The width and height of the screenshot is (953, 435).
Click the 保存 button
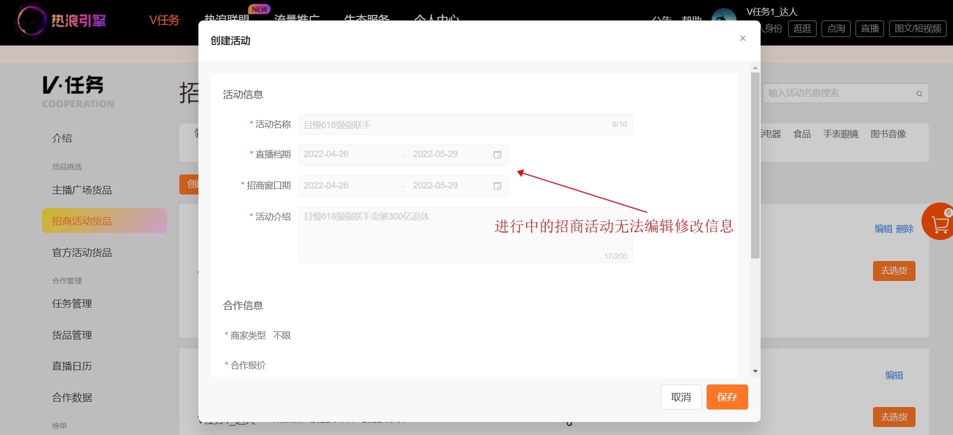coord(727,397)
